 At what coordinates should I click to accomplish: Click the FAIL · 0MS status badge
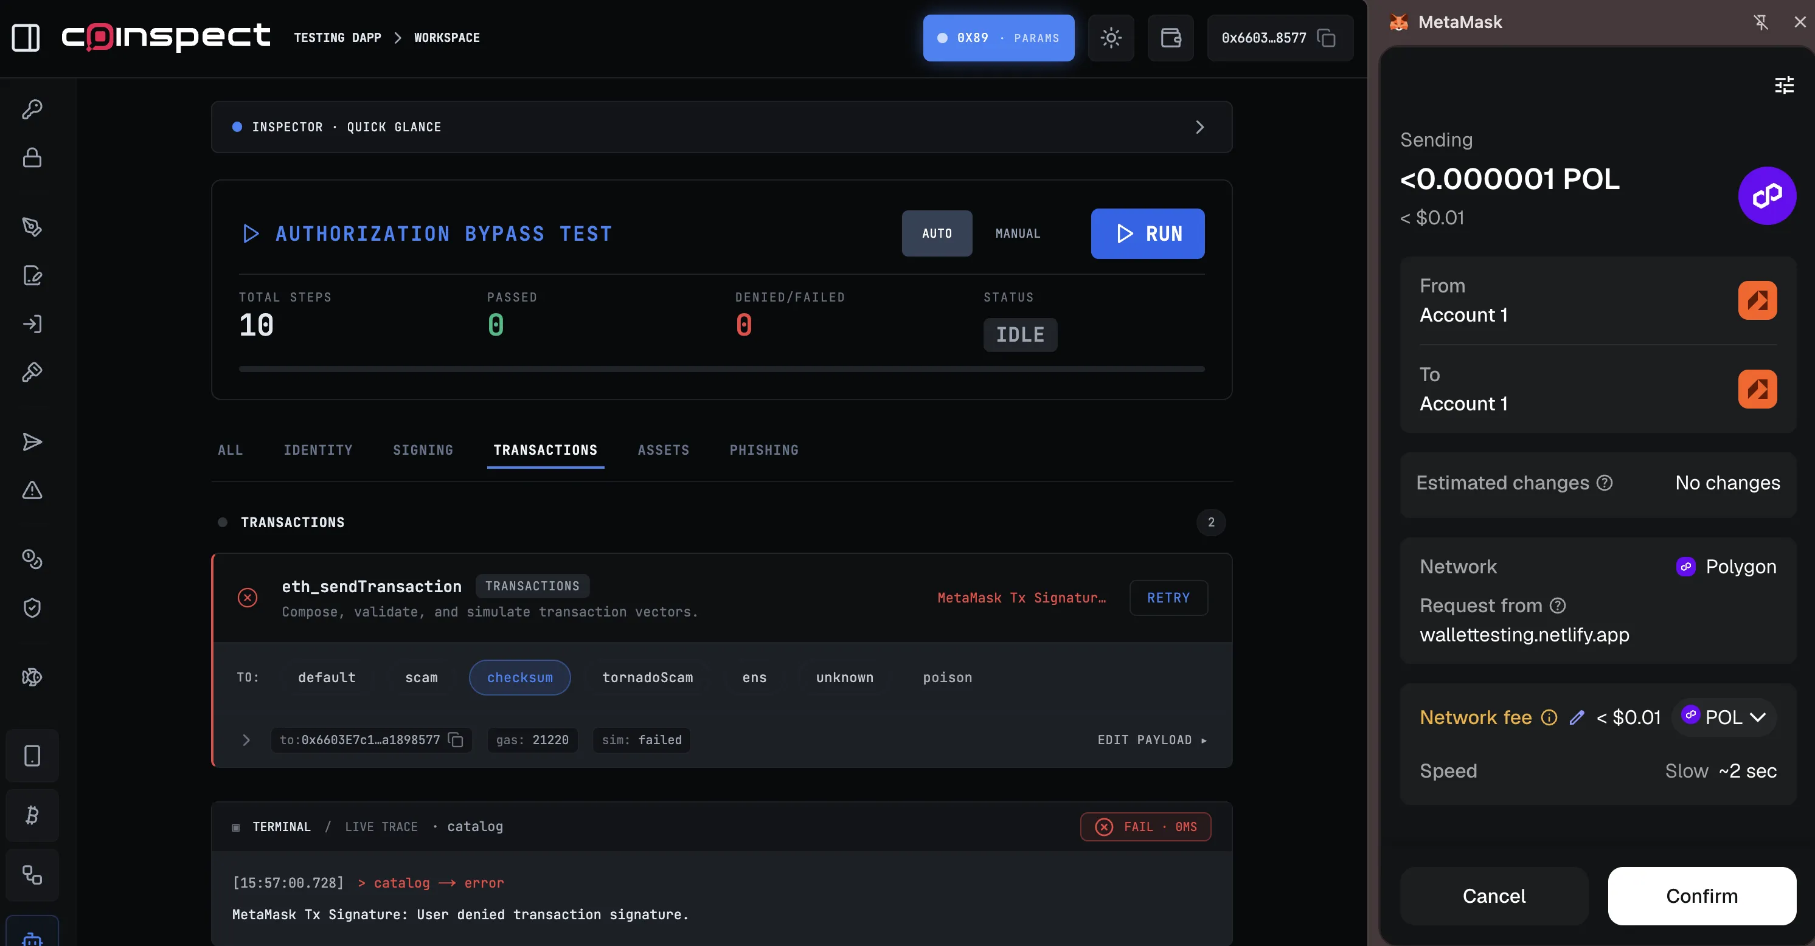tap(1146, 826)
